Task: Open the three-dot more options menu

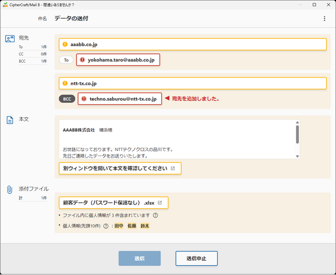Action: (324, 19)
